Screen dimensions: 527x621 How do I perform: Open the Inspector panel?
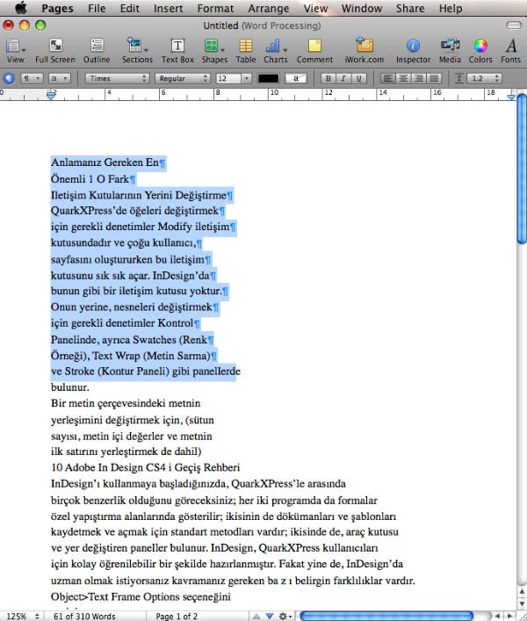coord(413,51)
